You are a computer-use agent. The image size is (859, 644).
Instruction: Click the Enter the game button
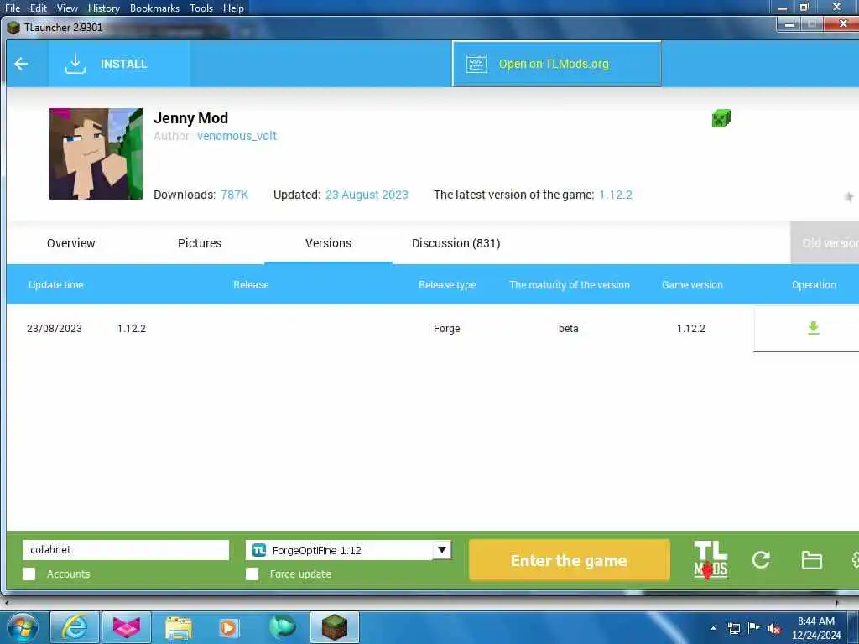pyautogui.click(x=570, y=560)
